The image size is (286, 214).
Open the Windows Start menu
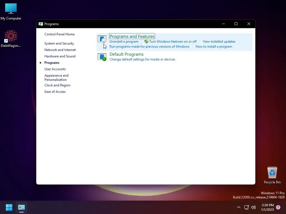tap(9, 207)
